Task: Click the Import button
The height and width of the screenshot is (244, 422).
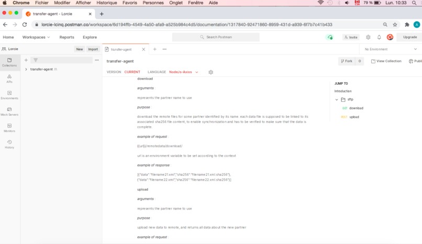Action: click(x=93, y=49)
